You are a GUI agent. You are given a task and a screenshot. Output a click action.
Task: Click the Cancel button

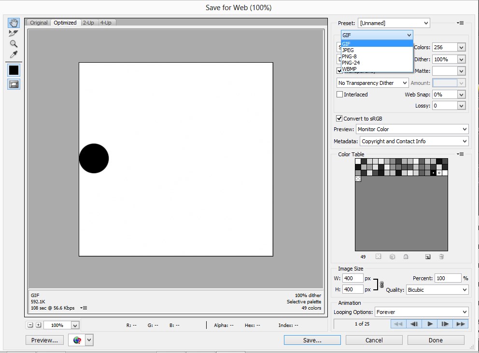pyautogui.click(x=374, y=340)
